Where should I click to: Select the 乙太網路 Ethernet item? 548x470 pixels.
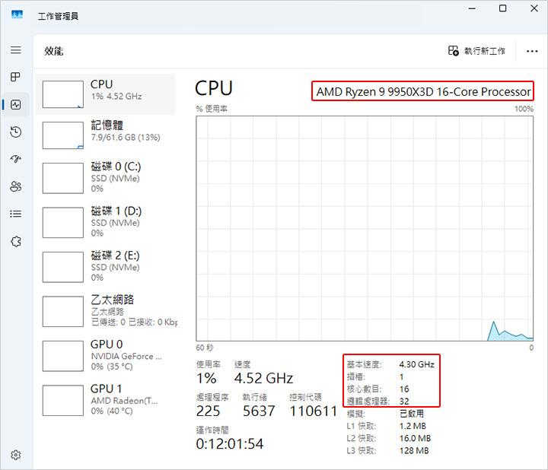click(x=105, y=311)
